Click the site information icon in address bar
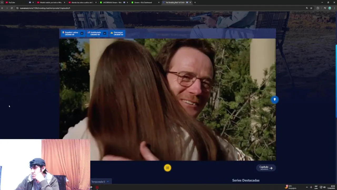This screenshot has height=190, width=337. click(x=17, y=8)
